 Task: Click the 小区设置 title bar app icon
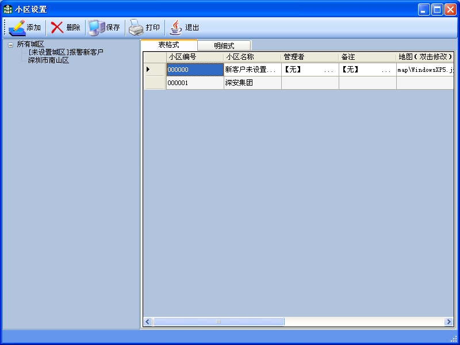(7, 9)
